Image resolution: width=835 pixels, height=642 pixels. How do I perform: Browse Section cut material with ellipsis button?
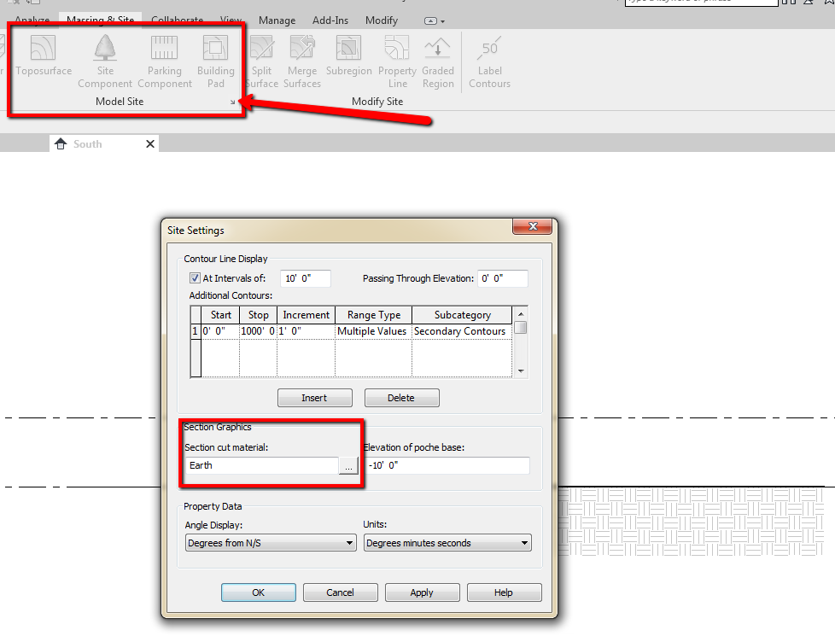348,465
